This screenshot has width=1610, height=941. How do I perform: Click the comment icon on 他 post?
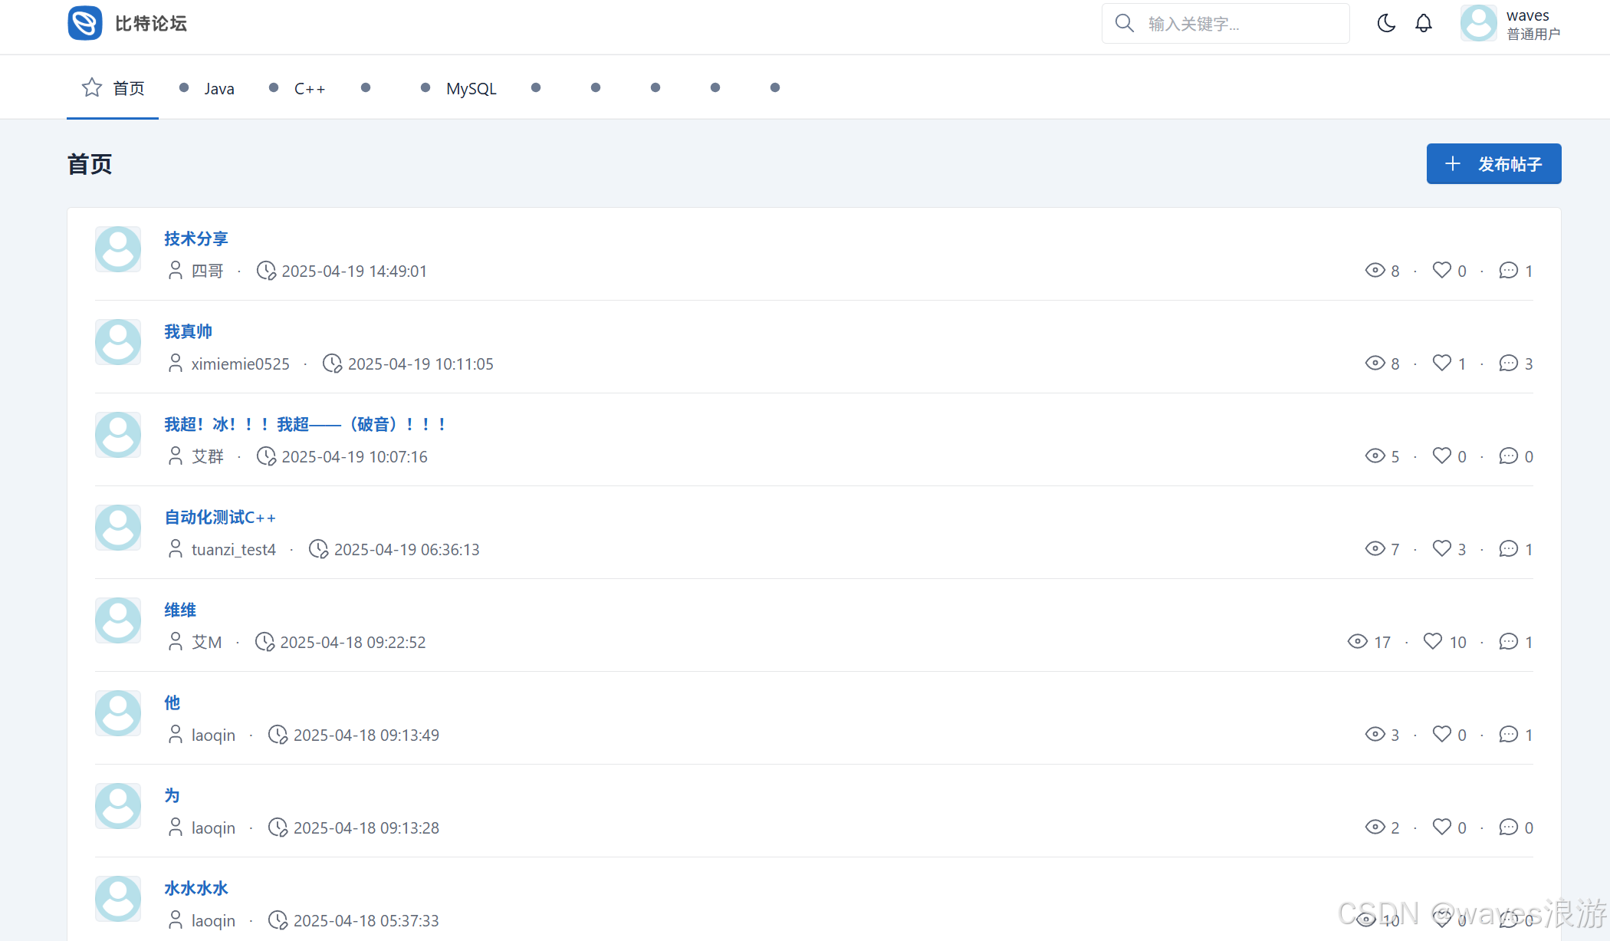[x=1508, y=734]
